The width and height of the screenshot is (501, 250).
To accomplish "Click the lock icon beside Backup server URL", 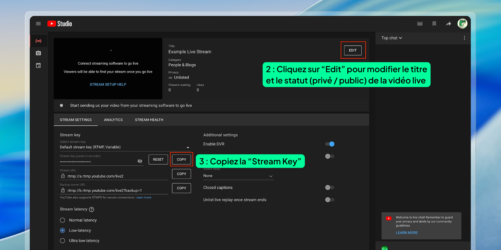I will click(63, 190).
